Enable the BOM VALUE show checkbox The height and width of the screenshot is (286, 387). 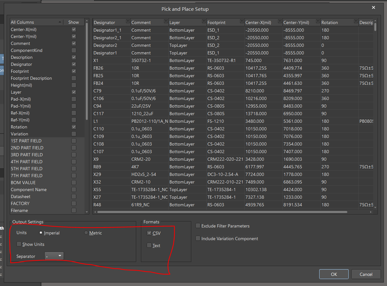click(74, 183)
